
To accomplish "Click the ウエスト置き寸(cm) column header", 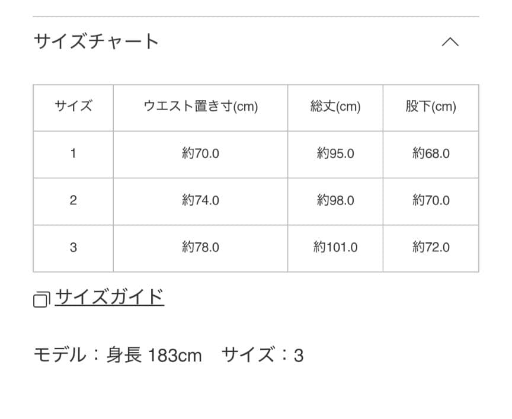I will tap(200, 107).
